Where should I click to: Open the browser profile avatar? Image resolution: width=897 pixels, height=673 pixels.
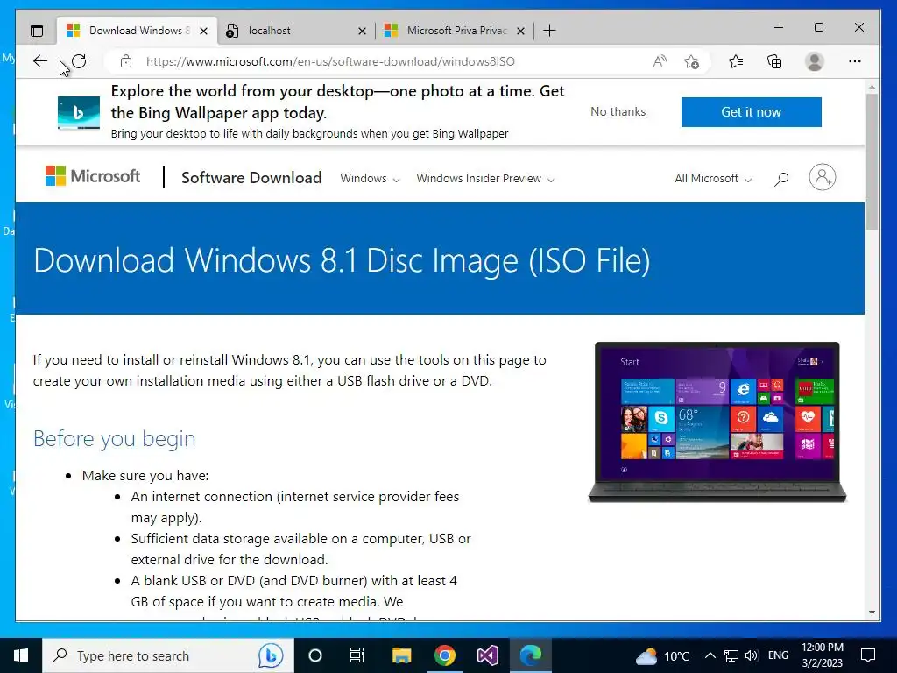(x=814, y=61)
